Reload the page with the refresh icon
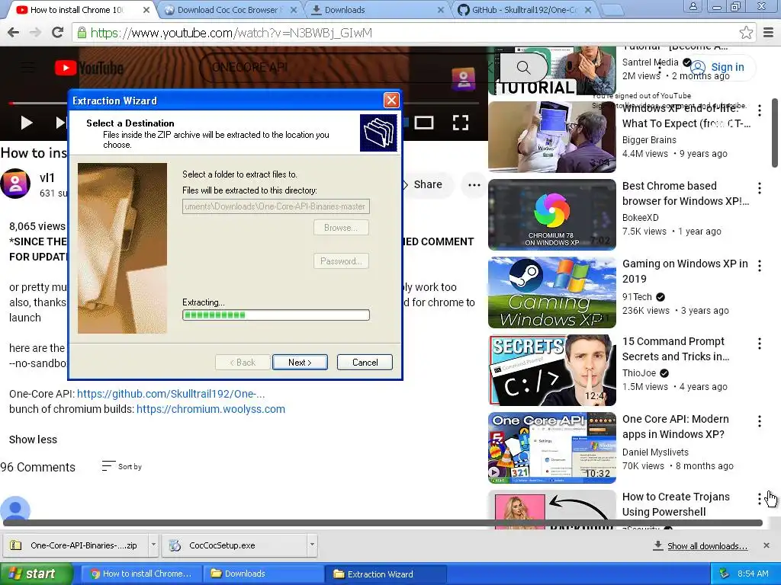Screen dimensions: 781x585 (58, 33)
